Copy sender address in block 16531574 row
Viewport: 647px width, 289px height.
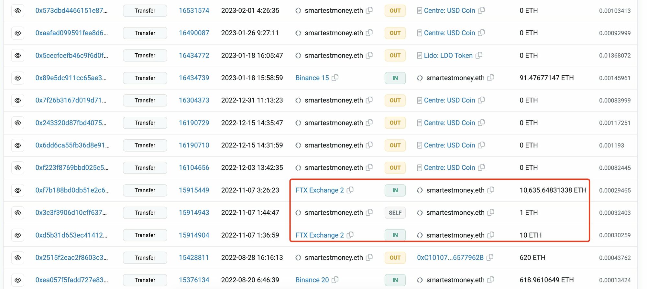tap(369, 10)
